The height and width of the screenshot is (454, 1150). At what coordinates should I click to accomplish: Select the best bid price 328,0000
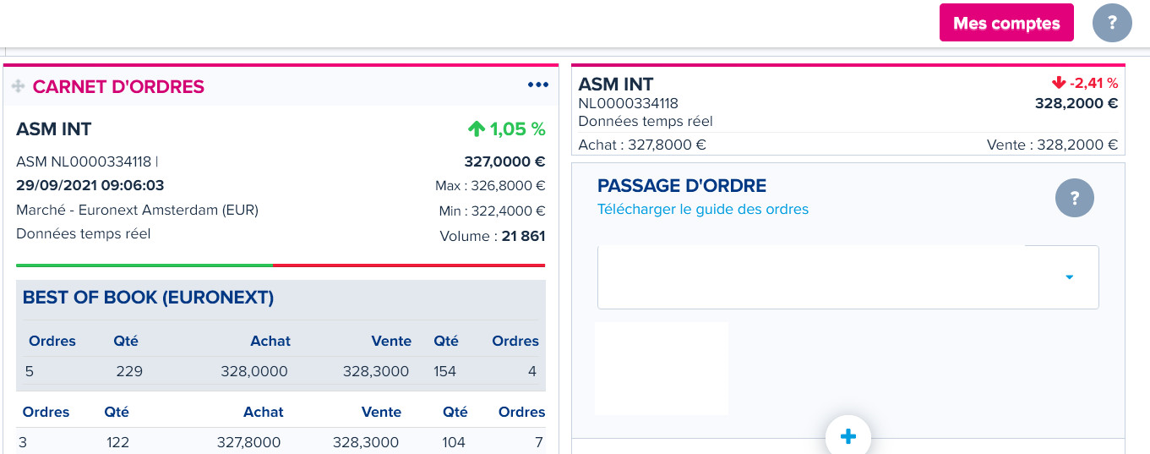(254, 371)
